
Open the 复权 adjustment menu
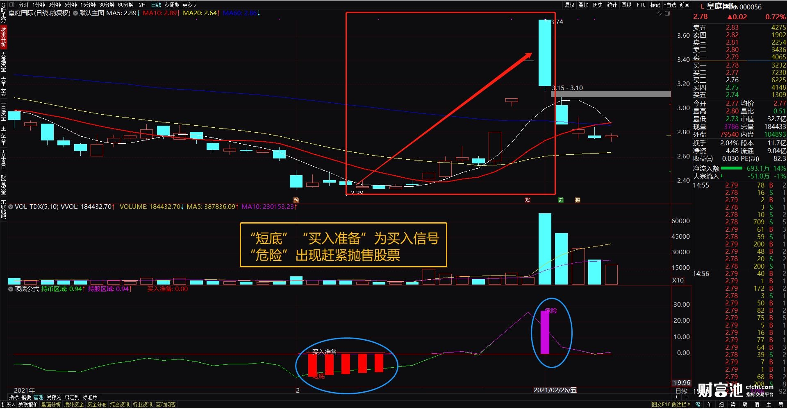point(570,5)
